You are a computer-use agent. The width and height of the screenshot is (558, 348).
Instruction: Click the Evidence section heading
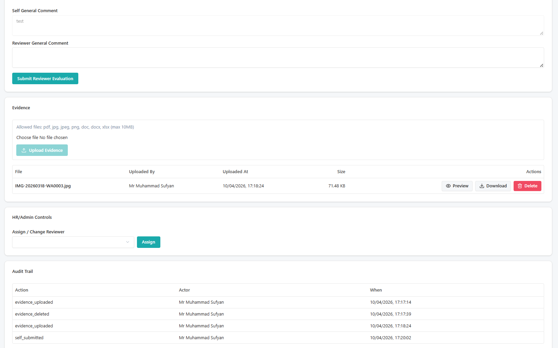[21, 108]
